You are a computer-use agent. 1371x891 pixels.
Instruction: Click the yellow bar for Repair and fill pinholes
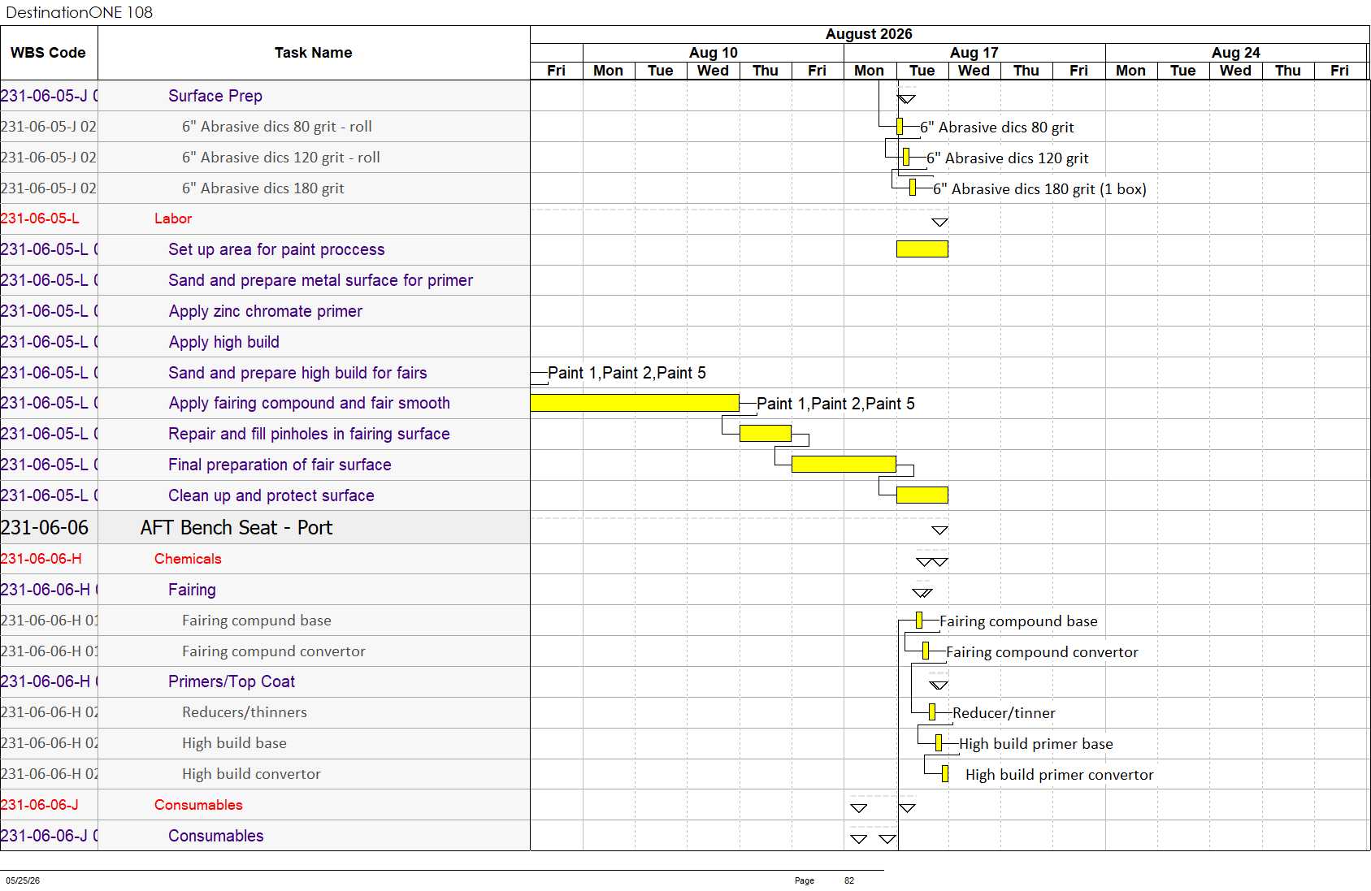point(766,434)
